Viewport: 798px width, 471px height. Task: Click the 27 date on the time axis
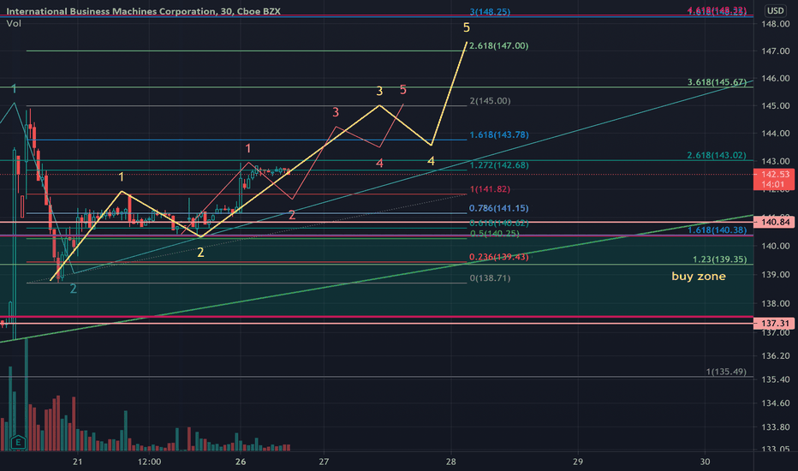point(324,462)
